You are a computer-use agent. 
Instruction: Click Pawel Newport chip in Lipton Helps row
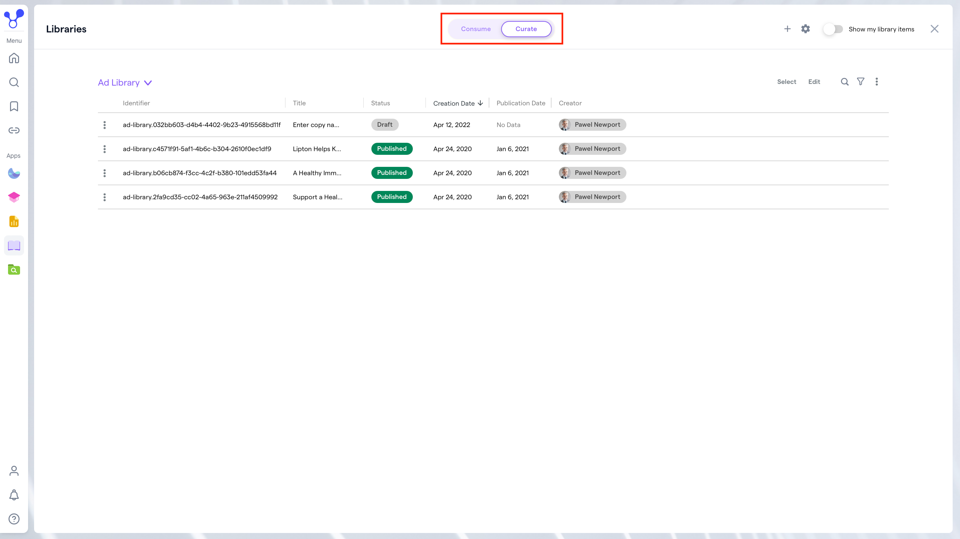(593, 149)
